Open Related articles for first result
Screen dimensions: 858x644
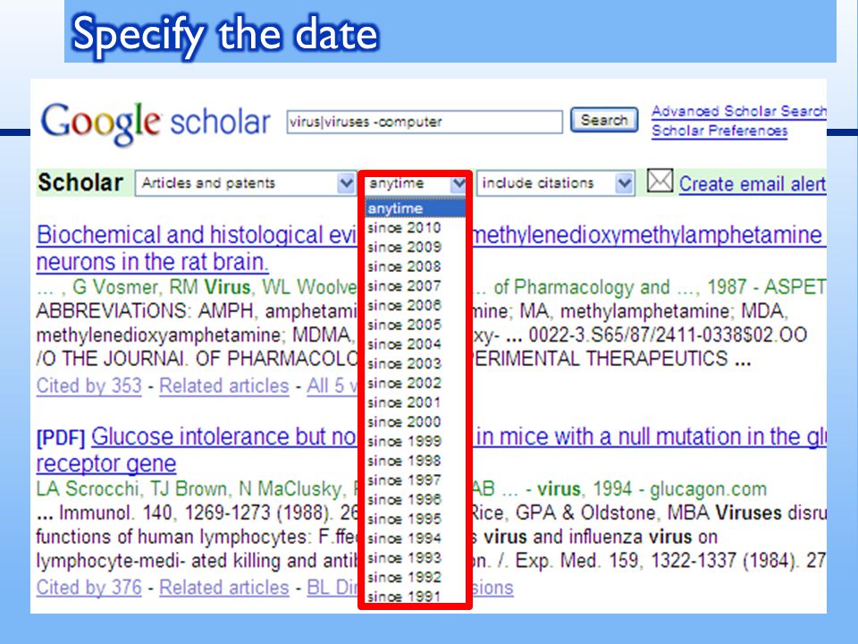tap(223, 386)
